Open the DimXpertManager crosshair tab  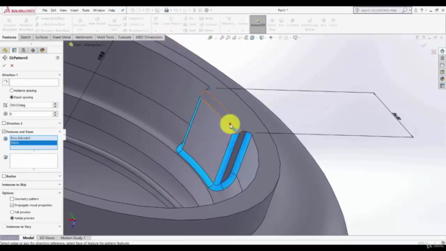point(33,50)
